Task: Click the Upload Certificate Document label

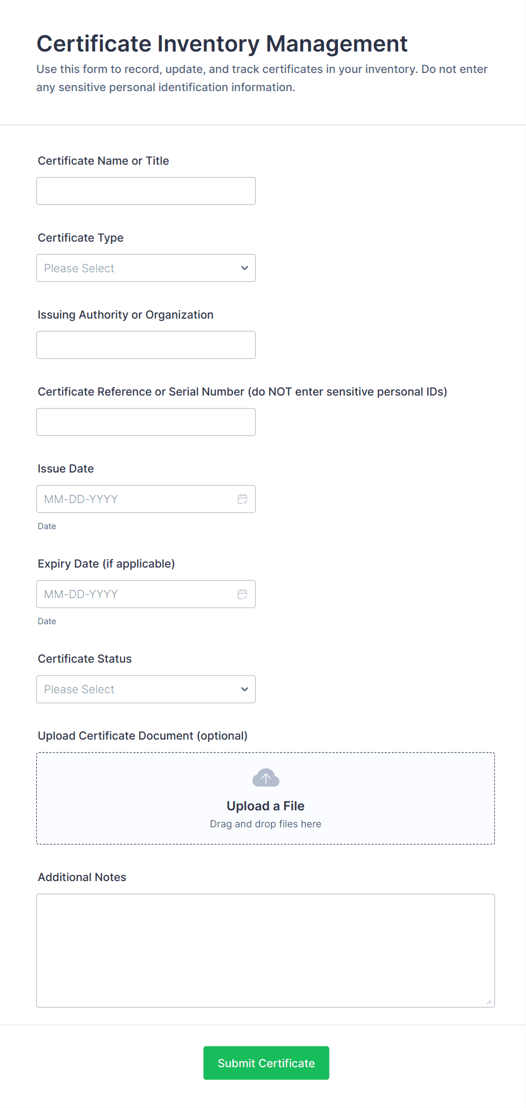Action: [143, 736]
